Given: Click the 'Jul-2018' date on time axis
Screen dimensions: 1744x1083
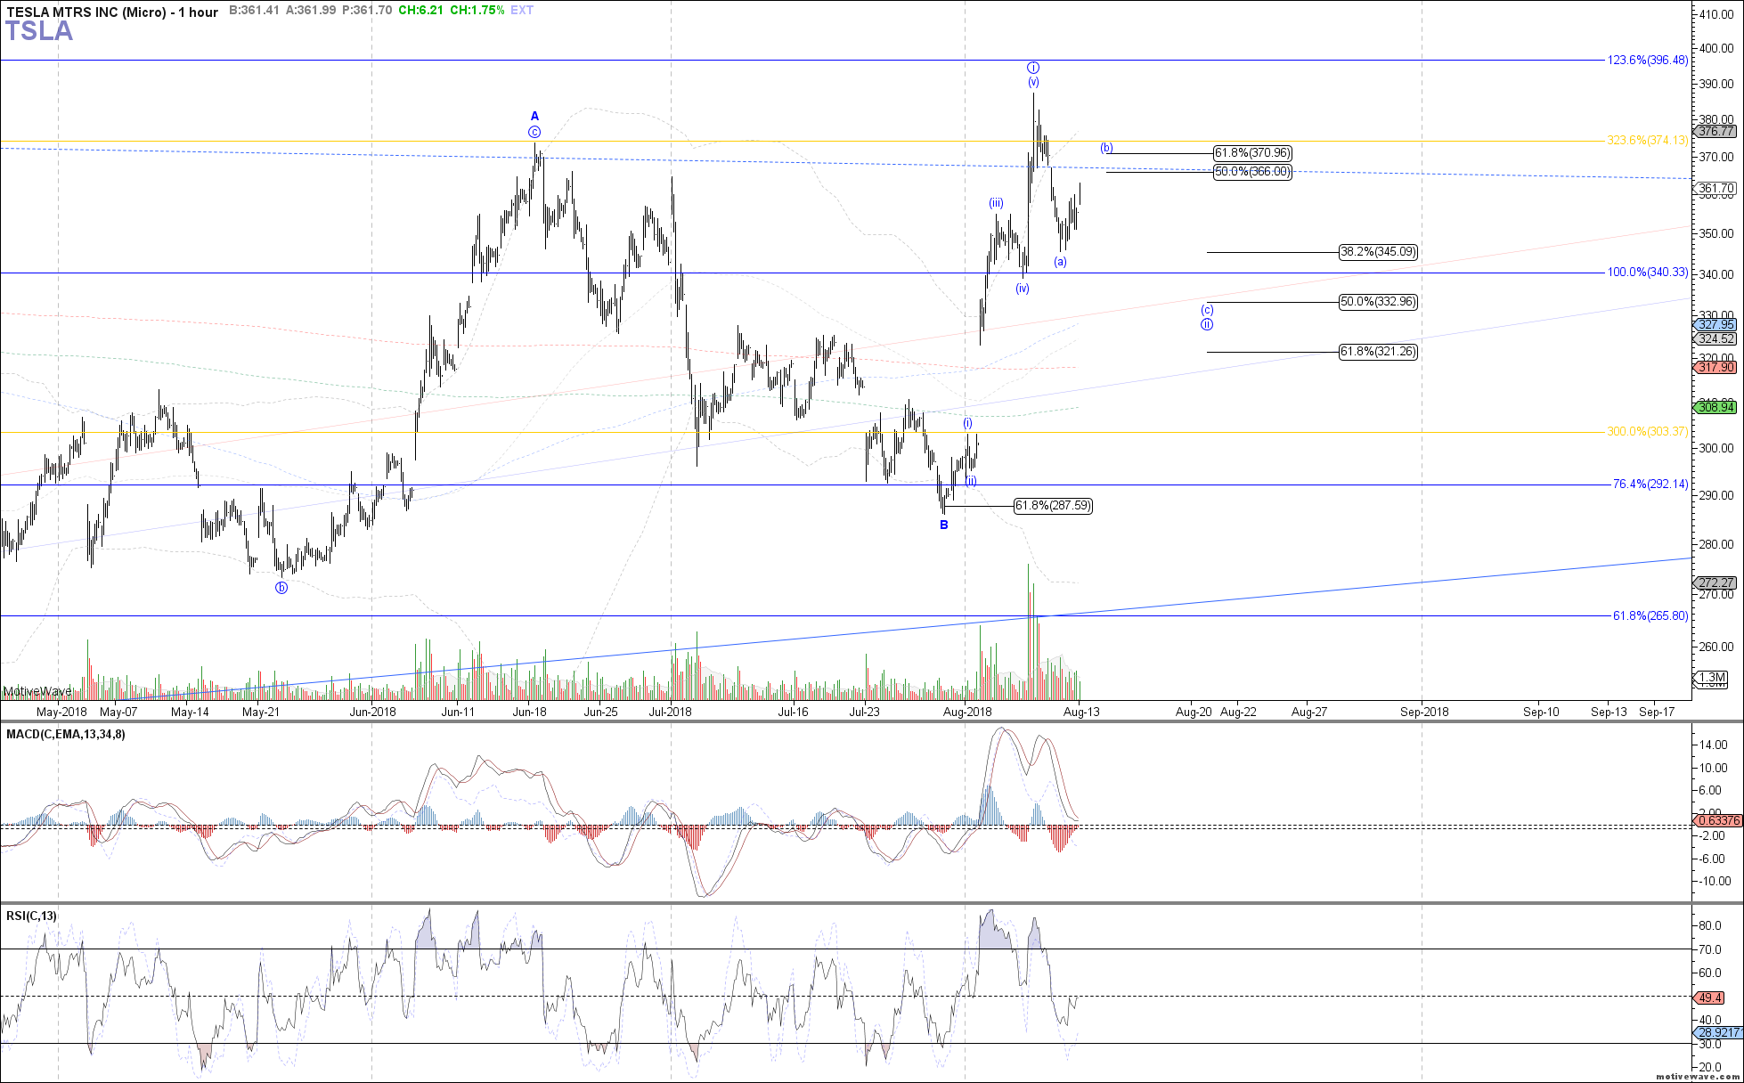Looking at the screenshot, I should [670, 712].
